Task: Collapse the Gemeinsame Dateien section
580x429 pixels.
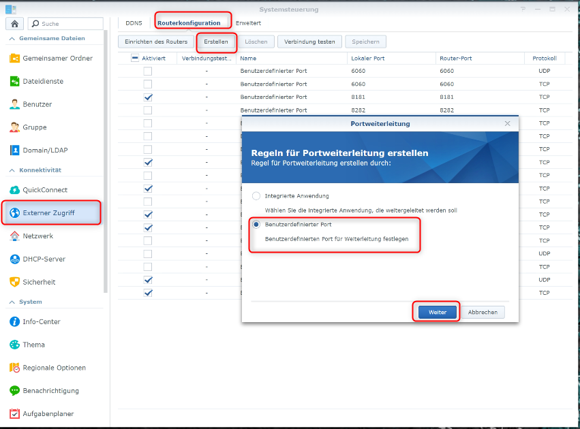Action: point(12,39)
